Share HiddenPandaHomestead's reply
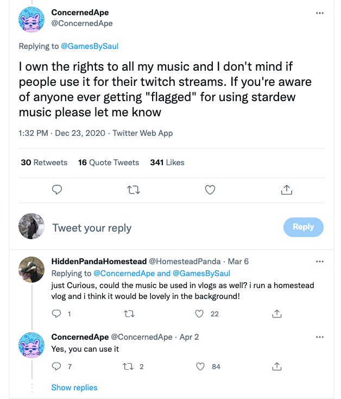Screen dimensions: 341x399 tap(277, 314)
